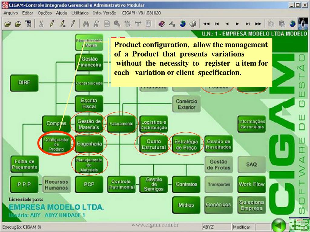Open the Info. Versão menu

tap(104, 13)
